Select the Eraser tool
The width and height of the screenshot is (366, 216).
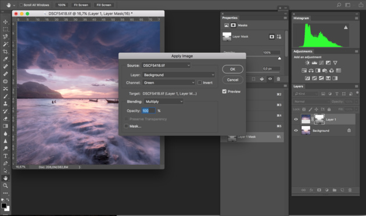[x=5, y=118]
